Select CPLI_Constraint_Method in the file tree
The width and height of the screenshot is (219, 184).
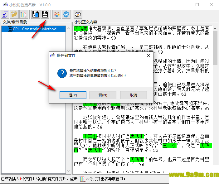point(33,29)
